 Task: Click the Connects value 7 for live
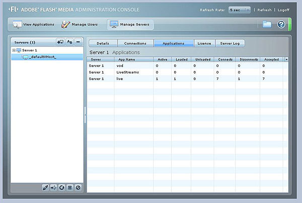click(217, 79)
